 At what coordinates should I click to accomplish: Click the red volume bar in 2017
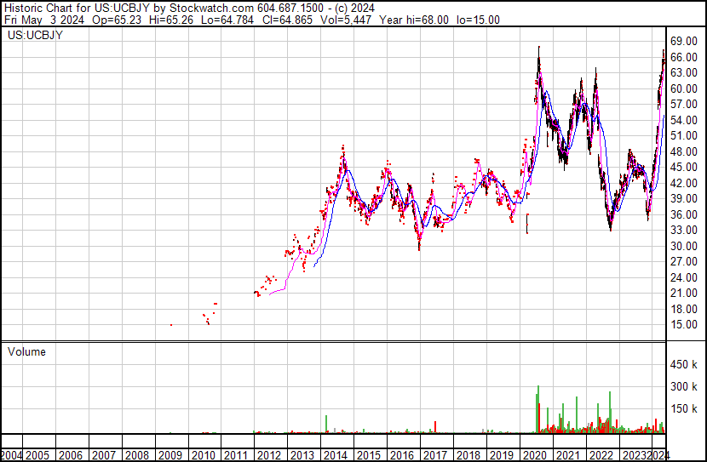[x=435, y=427]
